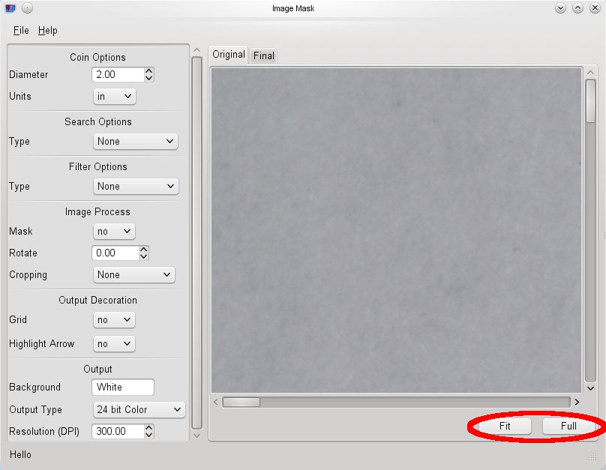
Task: Click the Coin Options heading
Action: [97, 57]
